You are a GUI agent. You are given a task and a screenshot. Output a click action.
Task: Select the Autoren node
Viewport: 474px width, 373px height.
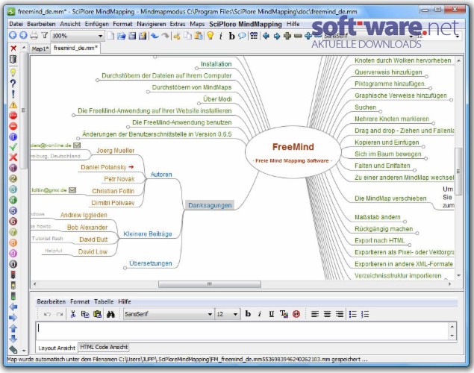tap(161, 175)
